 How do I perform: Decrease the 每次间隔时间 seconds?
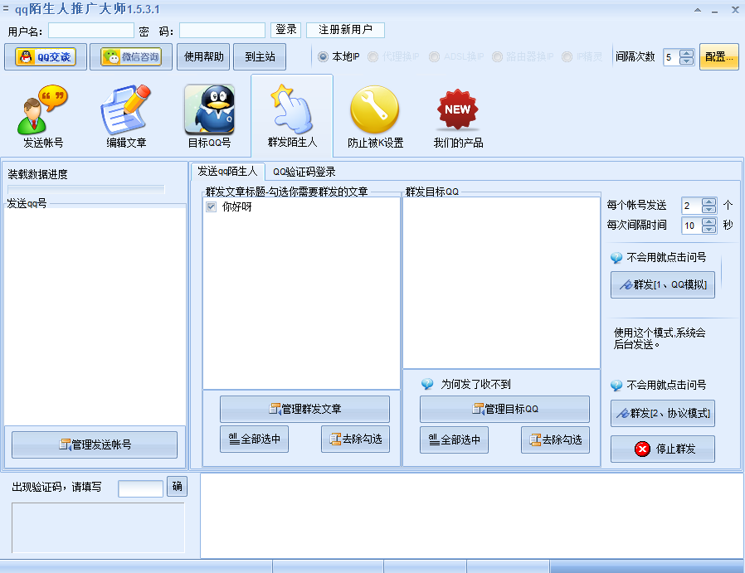pyautogui.click(x=708, y=230)
